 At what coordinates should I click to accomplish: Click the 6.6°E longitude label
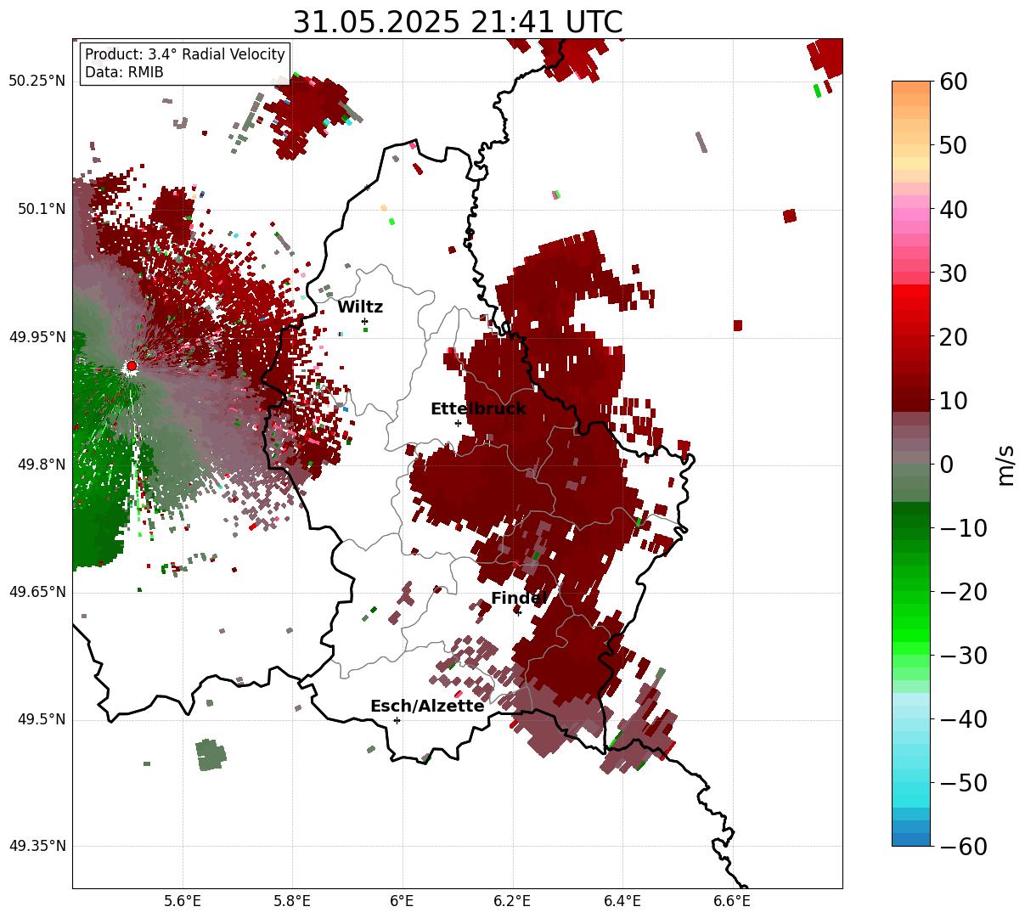[x=732, y=901]
